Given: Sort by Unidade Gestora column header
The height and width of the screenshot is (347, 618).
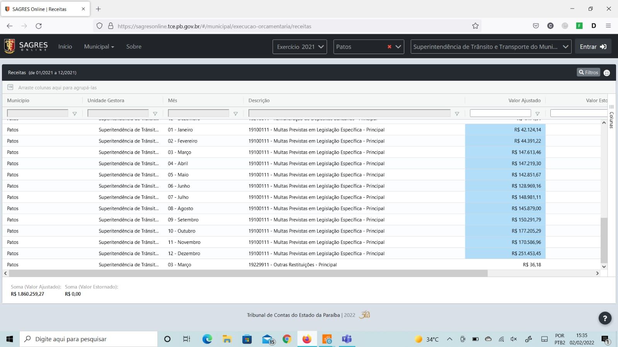Looking at the screenshot, I should click(x=106, y=100).
